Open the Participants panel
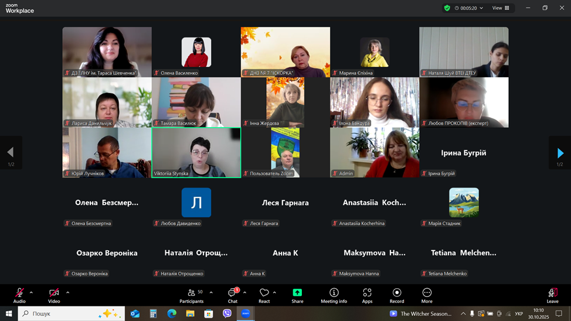This screenshot has width=571, height=321. pos(192,295)
